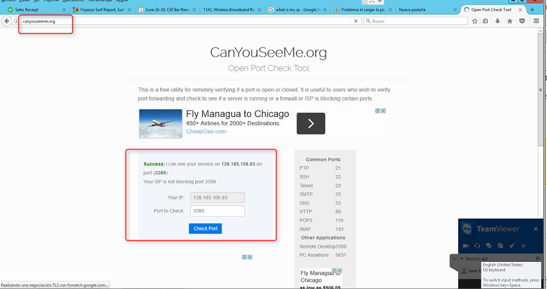Open Session list gear dropdown
The width and height of the screenshot is (547, 289).
click(538, 259)
